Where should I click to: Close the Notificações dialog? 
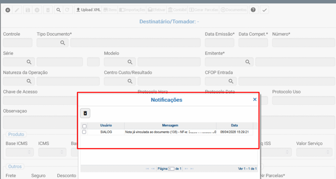255,99
